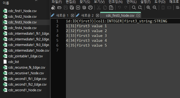Select cdc_recursive1_Node.csv file
This screenshot has height=98, width=180.
(x=26, y=73)
